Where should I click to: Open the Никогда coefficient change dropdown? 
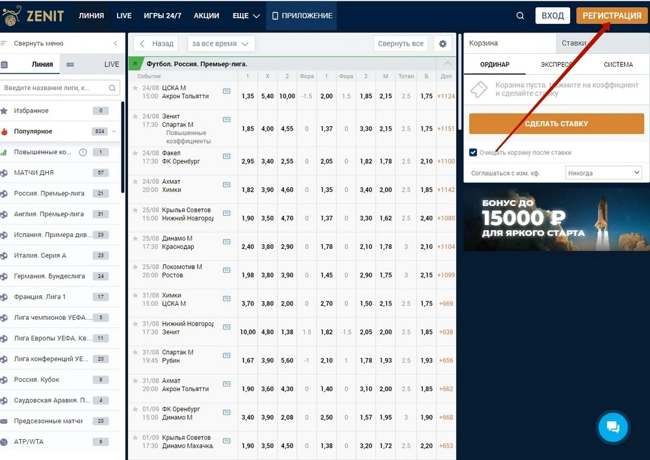tap(603, 173)
